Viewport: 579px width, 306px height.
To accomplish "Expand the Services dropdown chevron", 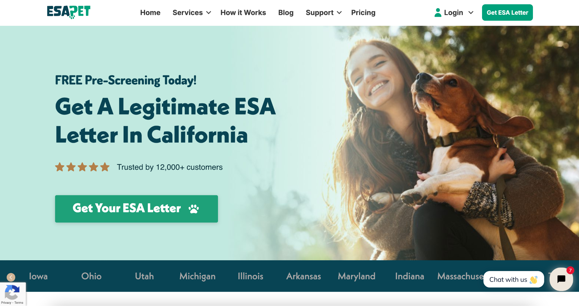I will coord(209,13).
